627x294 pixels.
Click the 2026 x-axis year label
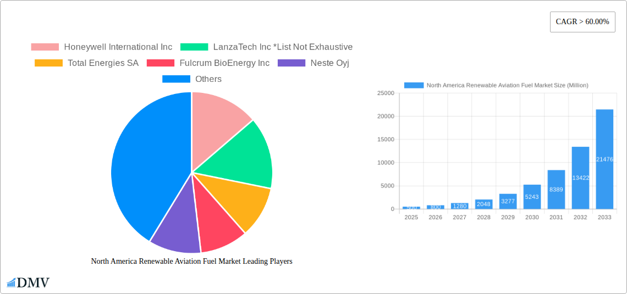(436, 217)
